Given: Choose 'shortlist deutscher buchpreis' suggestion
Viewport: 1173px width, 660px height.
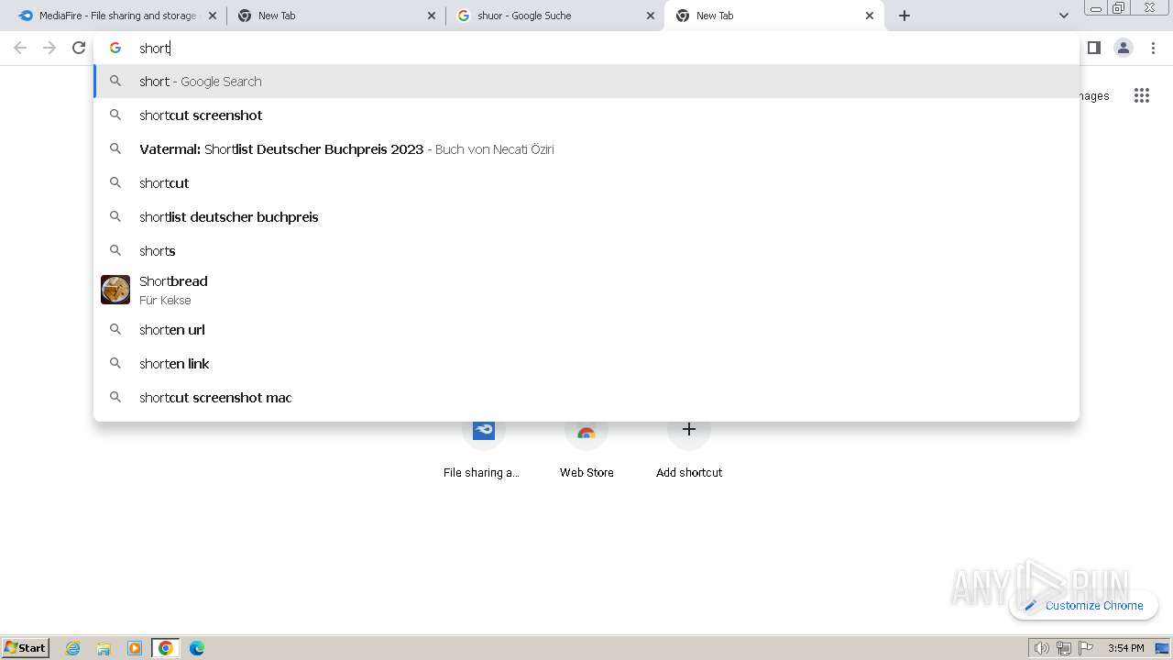Looking at the screenshot, I should pos(586,217).
